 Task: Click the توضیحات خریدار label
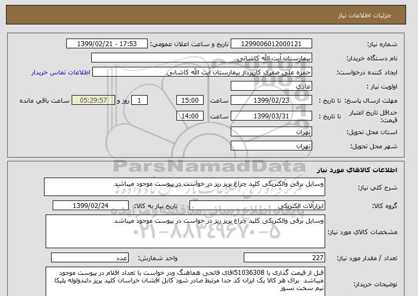tap(375, 284)
